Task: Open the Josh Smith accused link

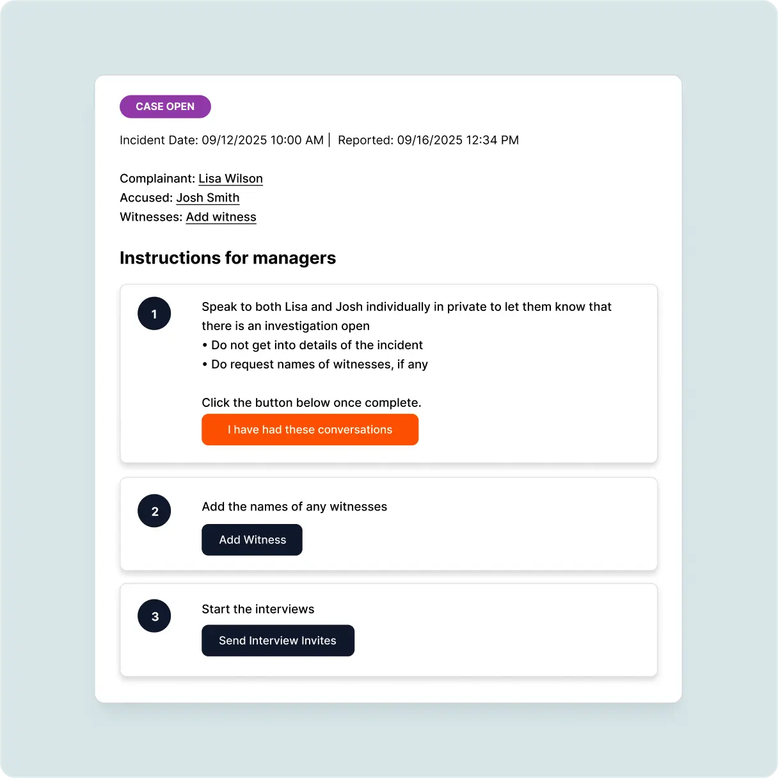Action: tap(208, 198)
